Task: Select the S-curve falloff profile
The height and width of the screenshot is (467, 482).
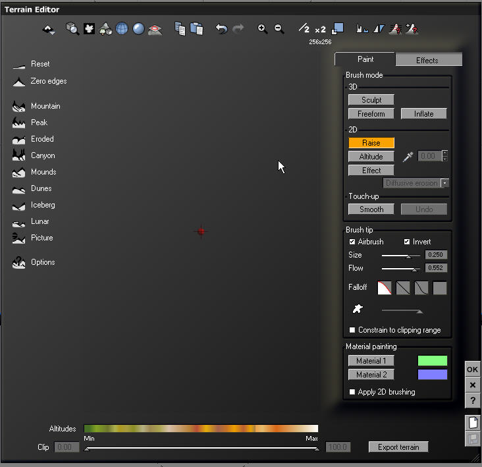Action: tap(421, 288)
